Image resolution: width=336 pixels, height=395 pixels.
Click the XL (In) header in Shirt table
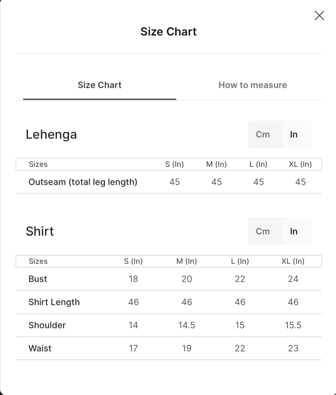293,261
